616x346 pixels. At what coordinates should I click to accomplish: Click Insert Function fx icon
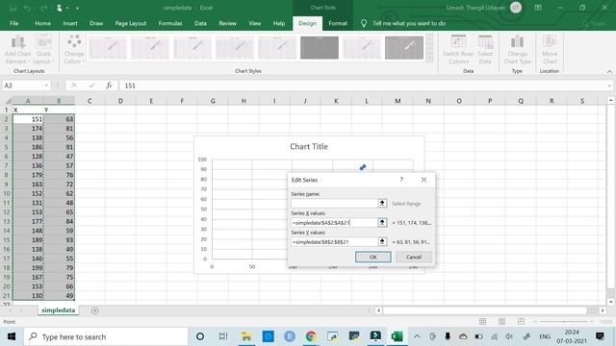tap(109, 86)
